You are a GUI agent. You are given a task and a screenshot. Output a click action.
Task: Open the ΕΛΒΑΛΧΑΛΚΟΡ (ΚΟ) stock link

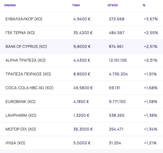pyautogui.click(x=24, y=19)
